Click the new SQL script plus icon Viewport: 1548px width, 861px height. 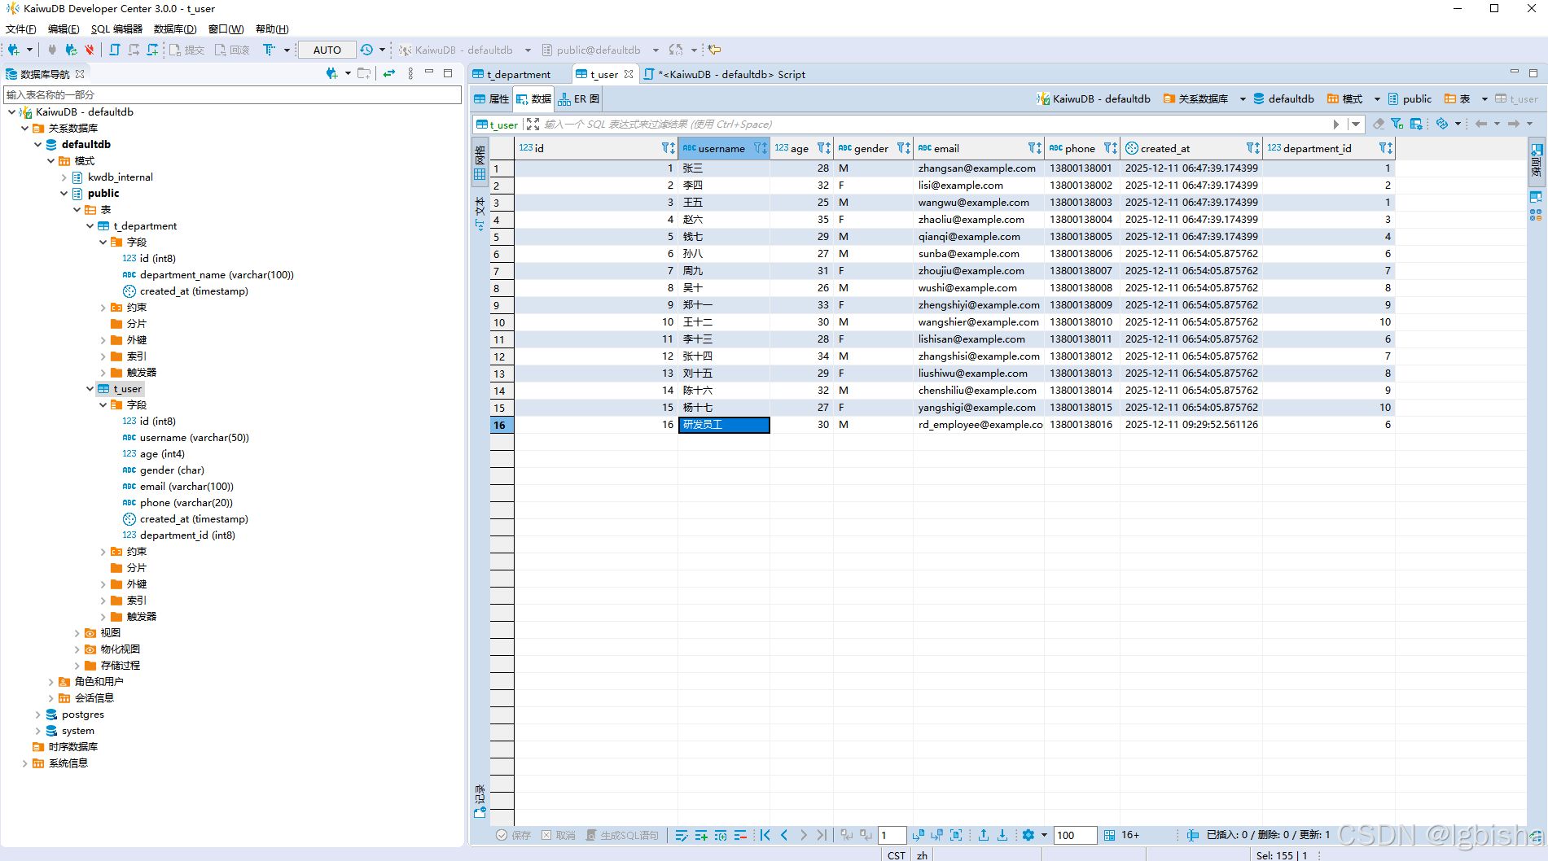coord(152,50)
